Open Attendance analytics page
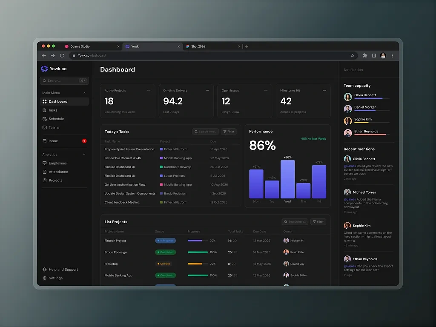 pos(65,172)
